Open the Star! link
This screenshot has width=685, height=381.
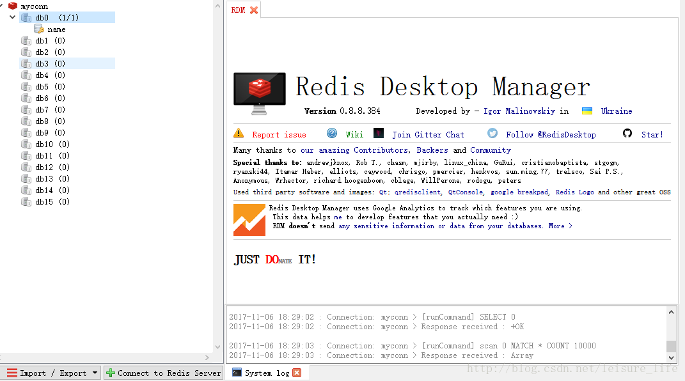(x=652, y=135)
